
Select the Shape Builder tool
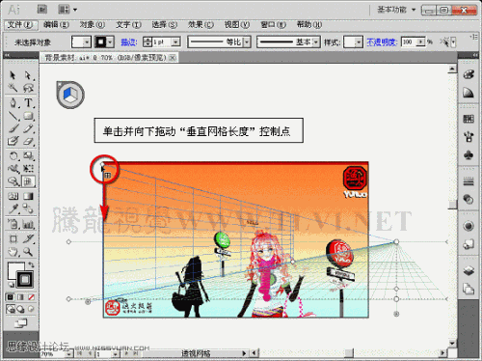coord(13,181)
